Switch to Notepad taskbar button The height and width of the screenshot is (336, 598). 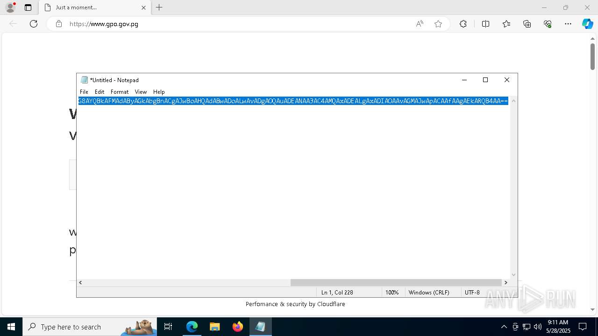click(260, 327)
